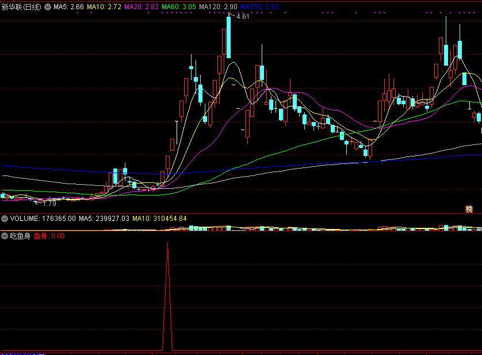The image size is (482, 355).
Task: Open the 吃鱼身 indicator dropdown arrow
Action: pyautogui.click(x=5, y=236)
